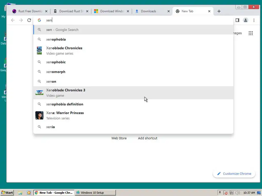Open the Web Store shortcut

[x=119, y=138]
